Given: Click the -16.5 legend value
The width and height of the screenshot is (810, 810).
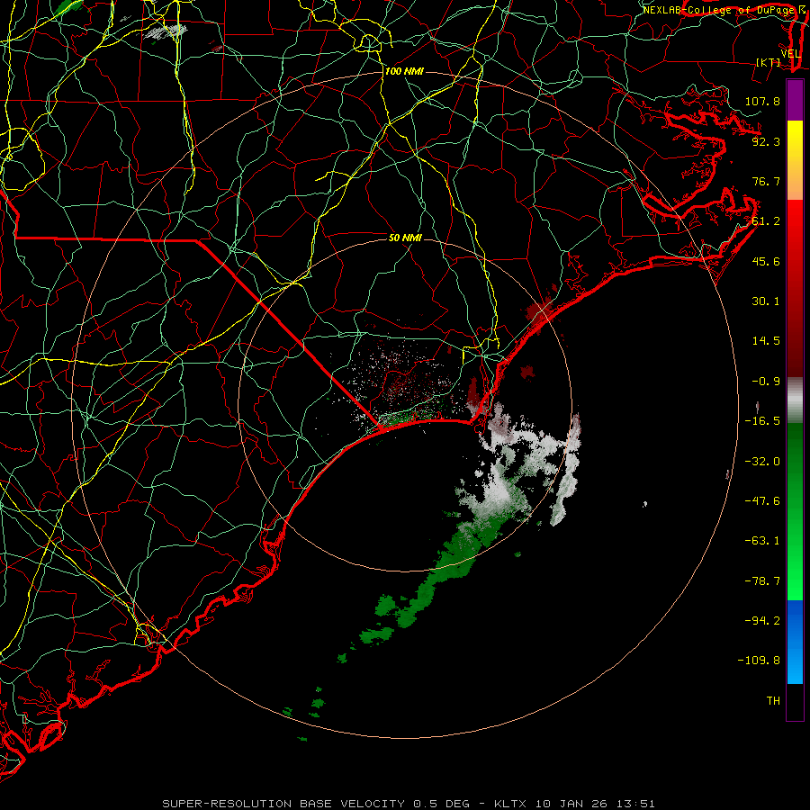Looking at the screenshot, I should coord(762,421).
